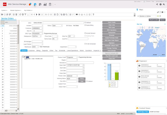
Task: Click the Close SRO button
Action: (x=112, y=59)
